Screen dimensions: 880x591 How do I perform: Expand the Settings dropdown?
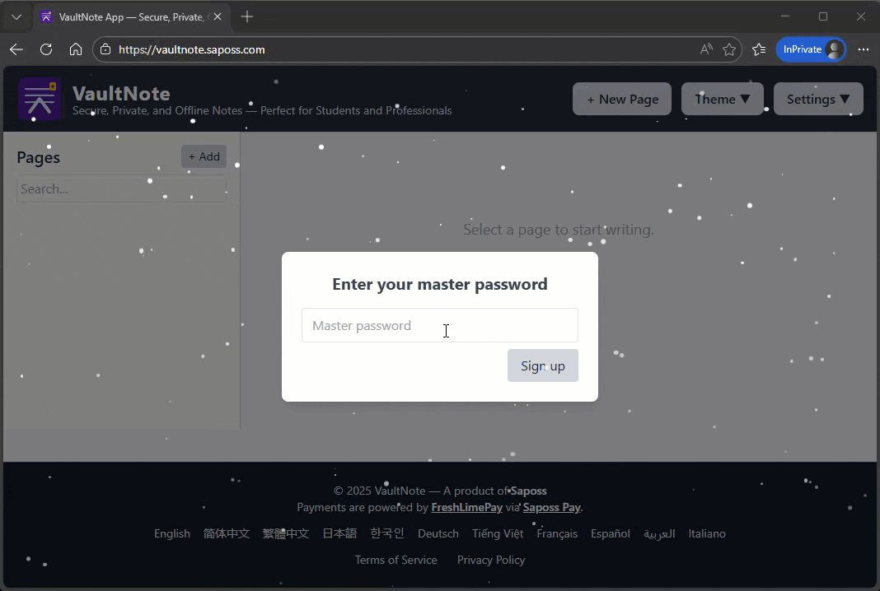coord(818,99)
